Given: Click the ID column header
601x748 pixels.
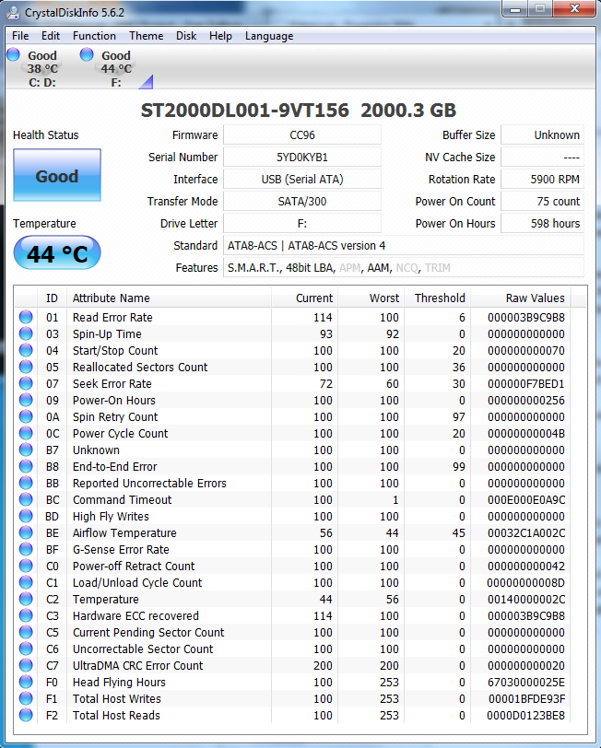Looking at the screenshot, I should pyautogui.click(x=52, y=298).
